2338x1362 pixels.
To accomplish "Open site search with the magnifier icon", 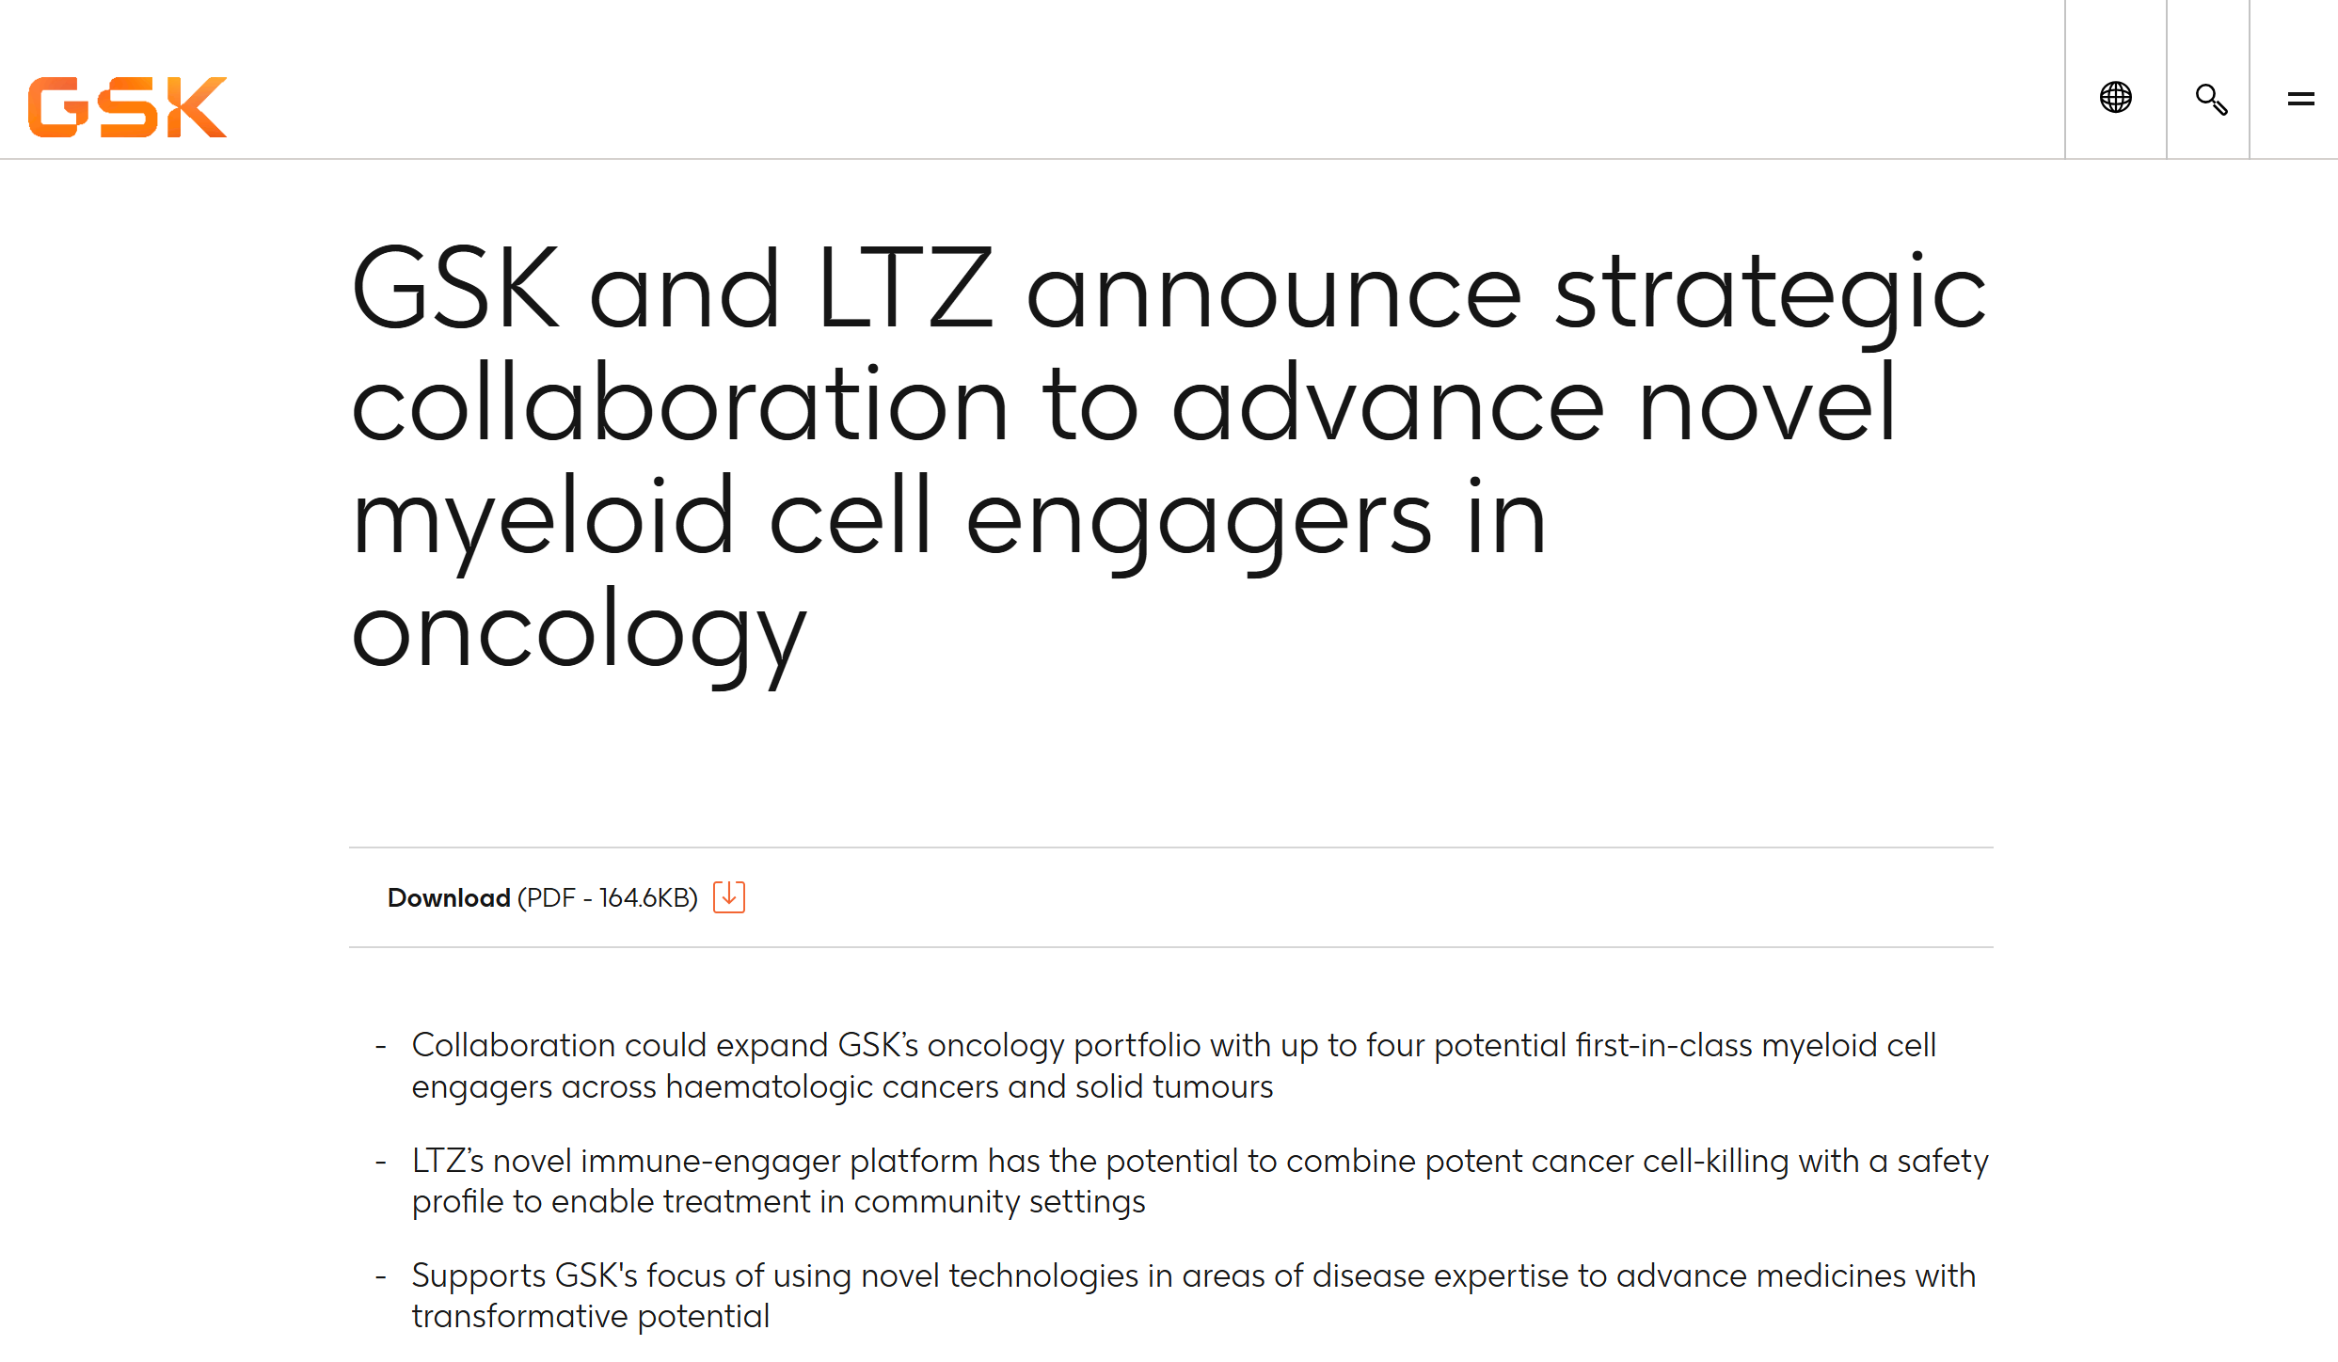I will 2210,99.
